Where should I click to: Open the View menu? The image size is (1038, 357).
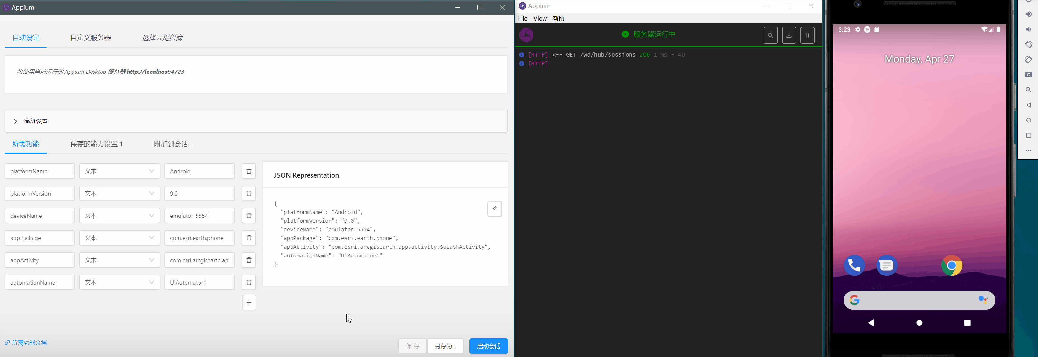coord(540,19)
